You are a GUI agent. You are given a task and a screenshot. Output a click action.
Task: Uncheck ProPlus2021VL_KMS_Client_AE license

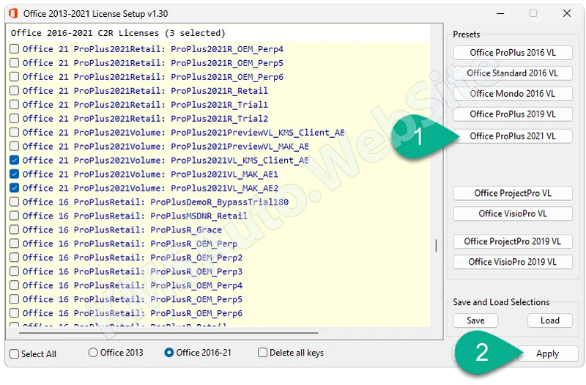(x=15, y=160)
